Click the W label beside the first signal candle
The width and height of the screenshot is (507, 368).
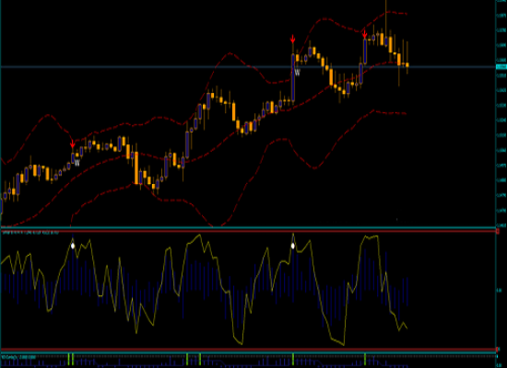pos(77,164)
